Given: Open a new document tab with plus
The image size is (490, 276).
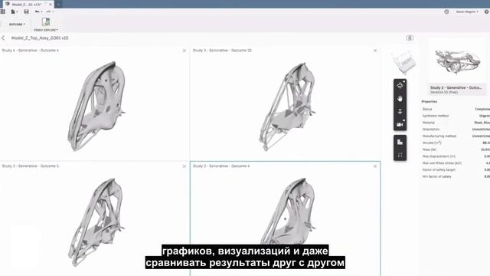Looking at the screenshot, I should coord(58,5).
